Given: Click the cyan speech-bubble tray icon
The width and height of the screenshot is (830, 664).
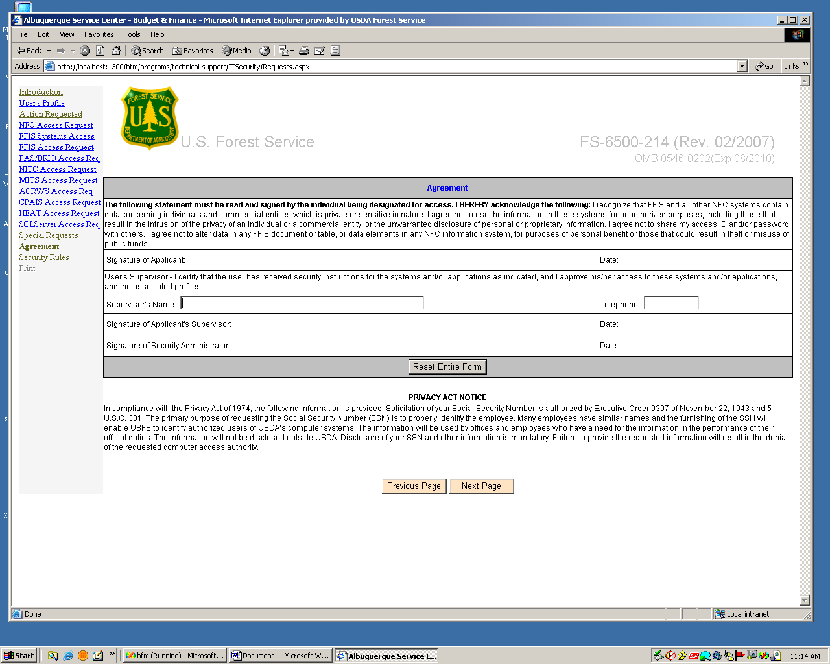Looking at the screenshot, I should click(x=705, y=656).
